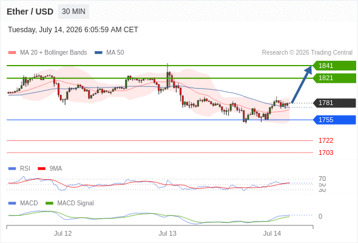Click the Ether / USD chart title

30,12
